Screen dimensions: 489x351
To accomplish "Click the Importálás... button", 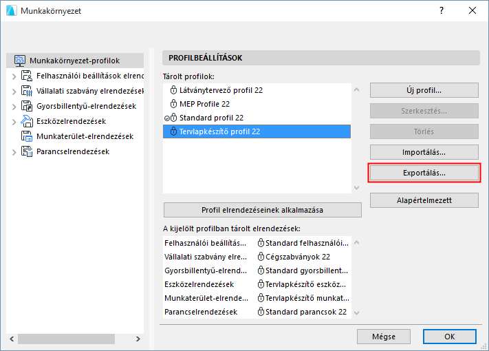I will click(x=424, y=152).
